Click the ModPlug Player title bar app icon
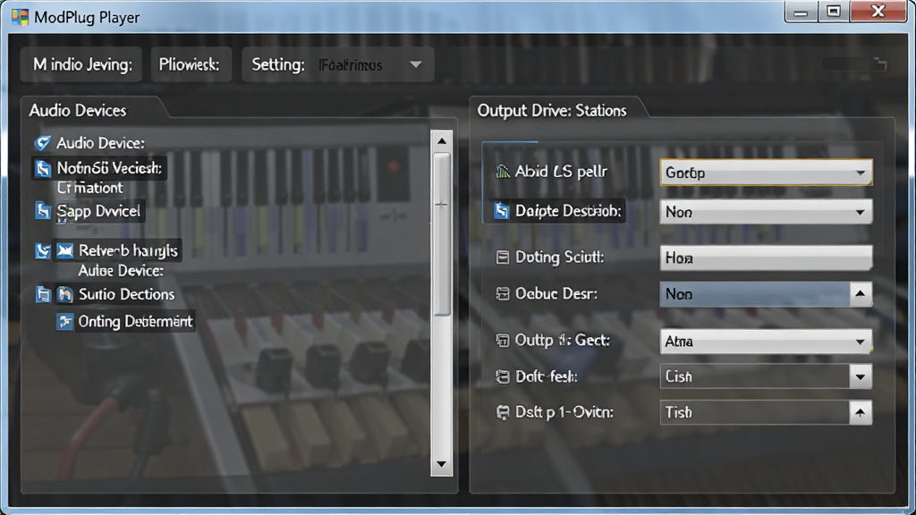916x515 pixels. coord(20,17)
